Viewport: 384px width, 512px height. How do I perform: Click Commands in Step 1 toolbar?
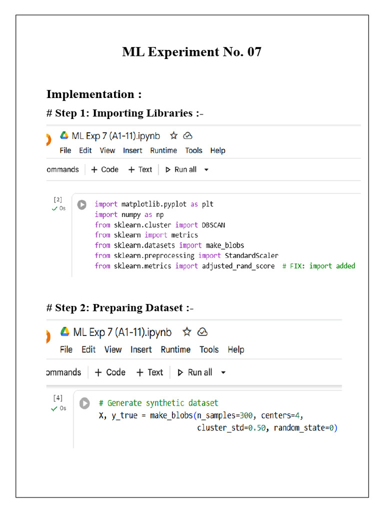(62, 169)
